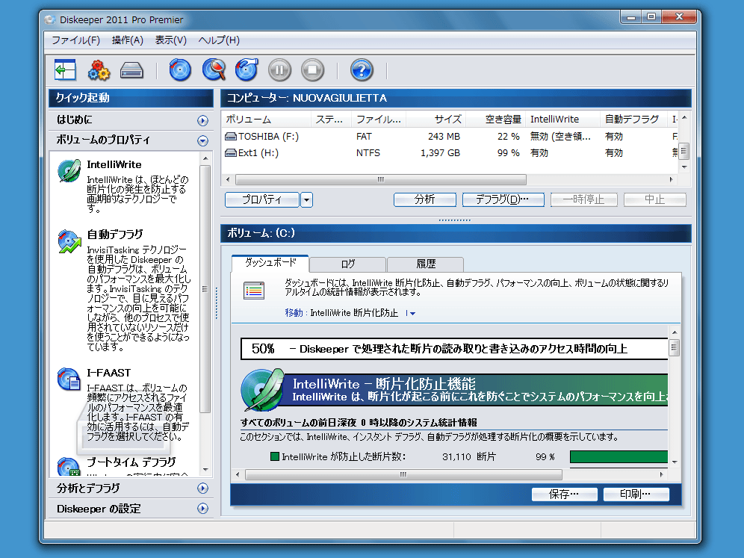Click the sidebar vertical scrollbar thumb
This screenshot has width=744, height=558.
pos(205,288)
